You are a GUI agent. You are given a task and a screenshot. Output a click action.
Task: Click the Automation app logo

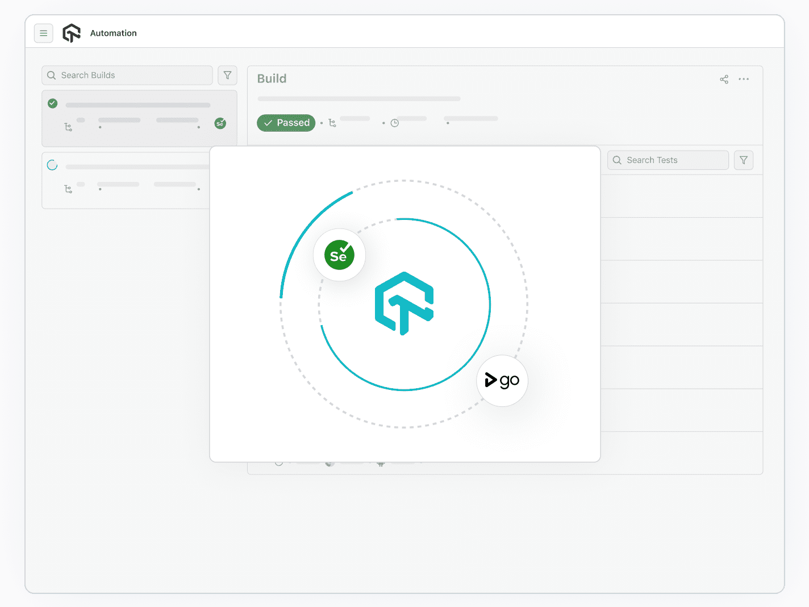71,32
